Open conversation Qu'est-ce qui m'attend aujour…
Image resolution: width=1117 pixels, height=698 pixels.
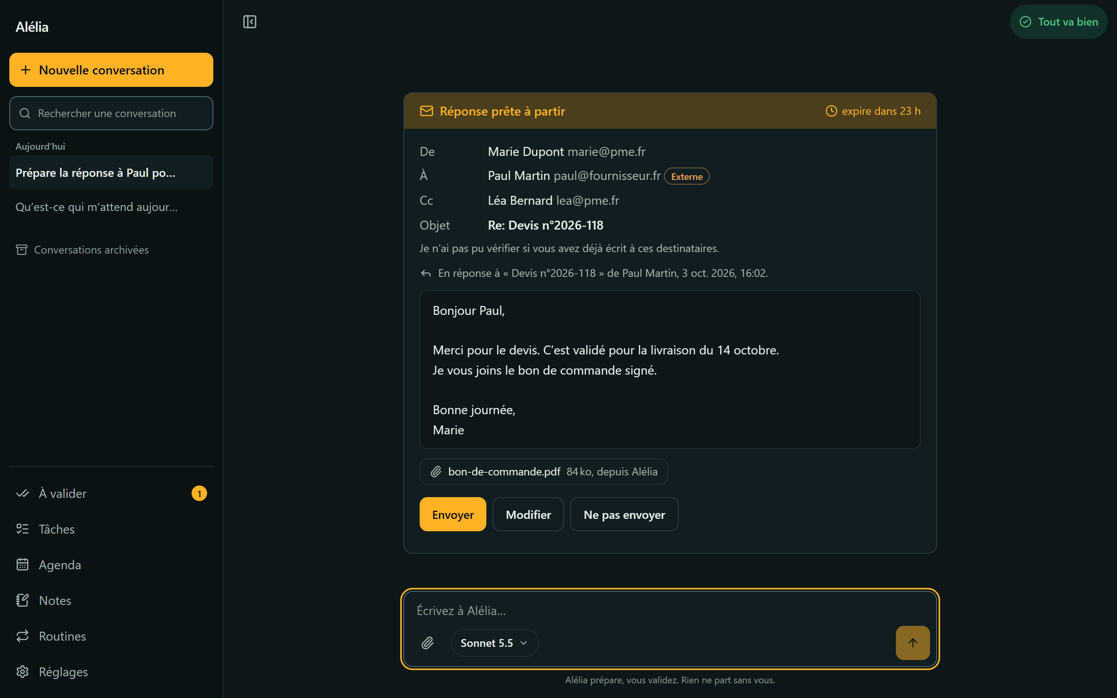tap(111, 207)
